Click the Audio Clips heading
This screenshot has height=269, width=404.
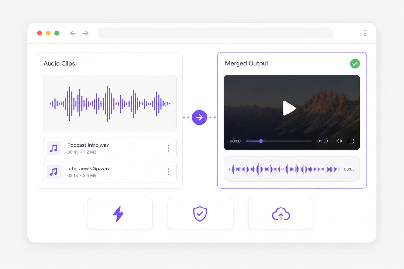pos(59,63)
